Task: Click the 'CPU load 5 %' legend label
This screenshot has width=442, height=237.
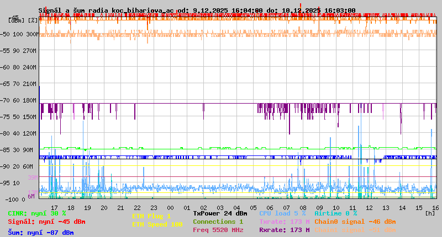Action: 282,213
